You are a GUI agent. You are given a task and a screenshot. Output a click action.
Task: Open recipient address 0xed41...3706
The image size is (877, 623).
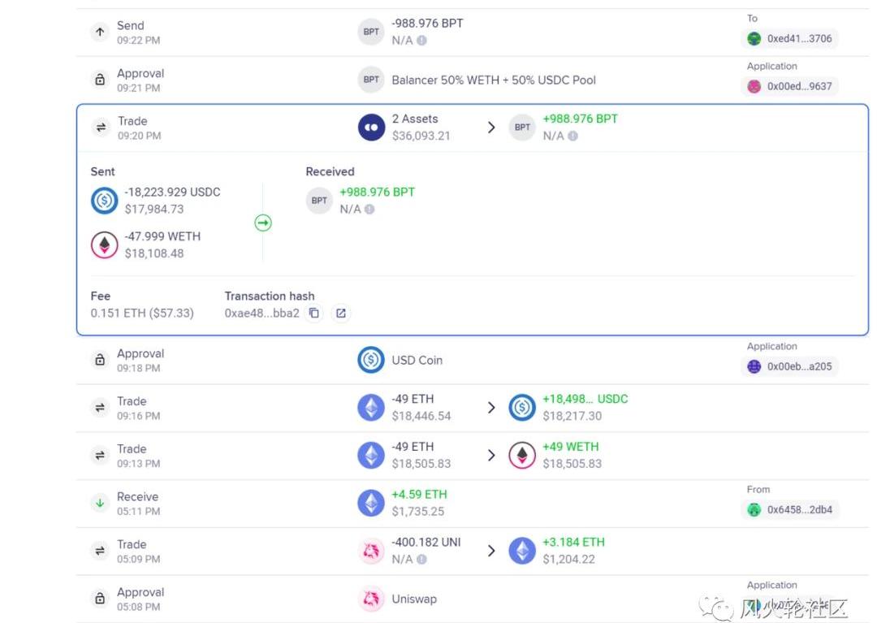point(790,38)
